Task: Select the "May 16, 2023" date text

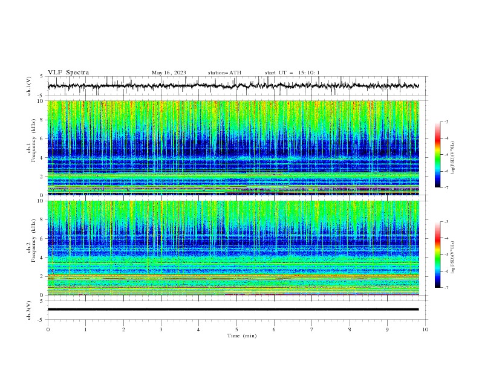Action: tap(169, 73)
